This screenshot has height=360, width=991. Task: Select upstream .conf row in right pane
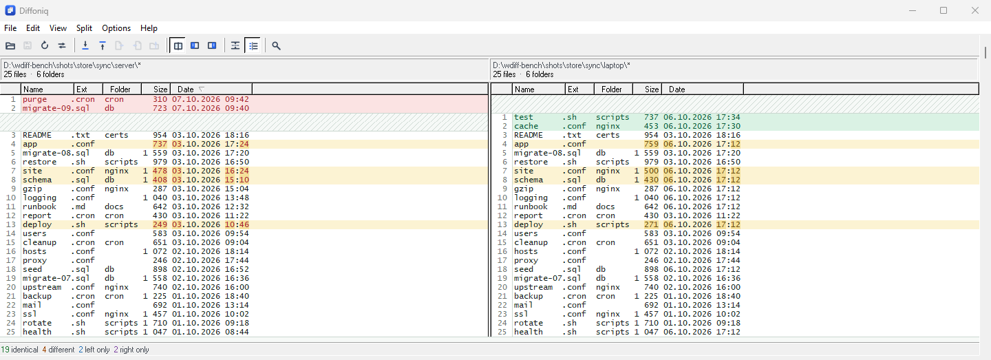tap(735, 287)
